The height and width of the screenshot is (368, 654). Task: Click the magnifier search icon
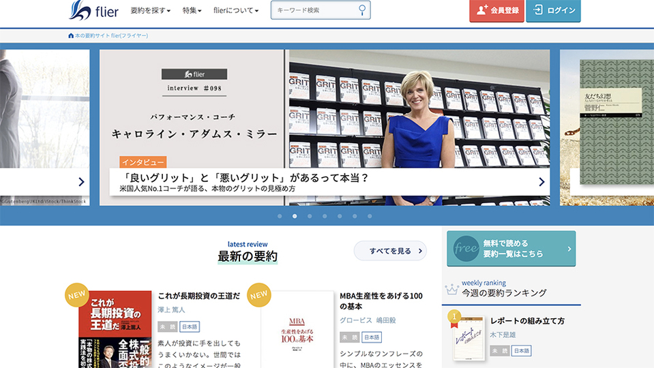tap(362, 10)
